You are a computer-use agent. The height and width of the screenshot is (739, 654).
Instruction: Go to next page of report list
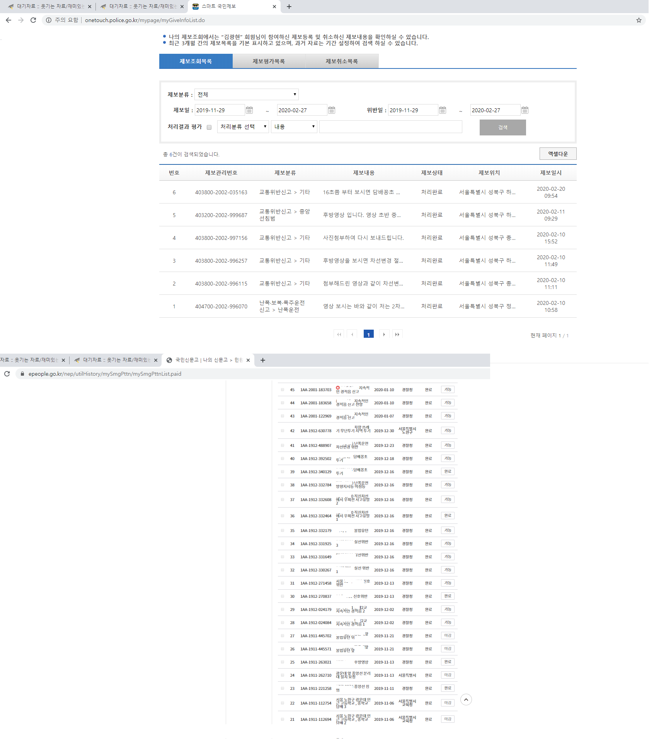384,334
